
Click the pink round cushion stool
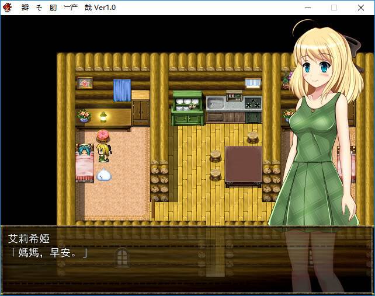pyautogui.click(x=104, y=135)
